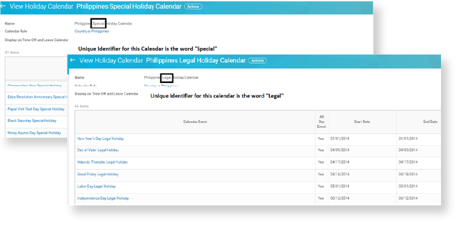Click back arrow in Legal Holiday Calendar window
Image resolution: width=473 pixels, height=230 pixels.
point(73,60)
